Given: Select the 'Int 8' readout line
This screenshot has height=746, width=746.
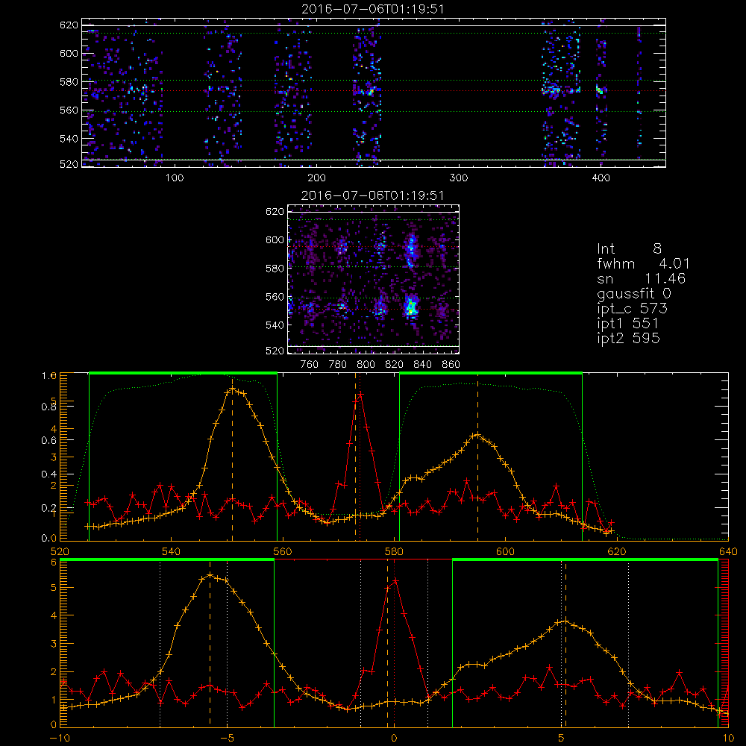Looking at the screenshot, I should [629, 249].
